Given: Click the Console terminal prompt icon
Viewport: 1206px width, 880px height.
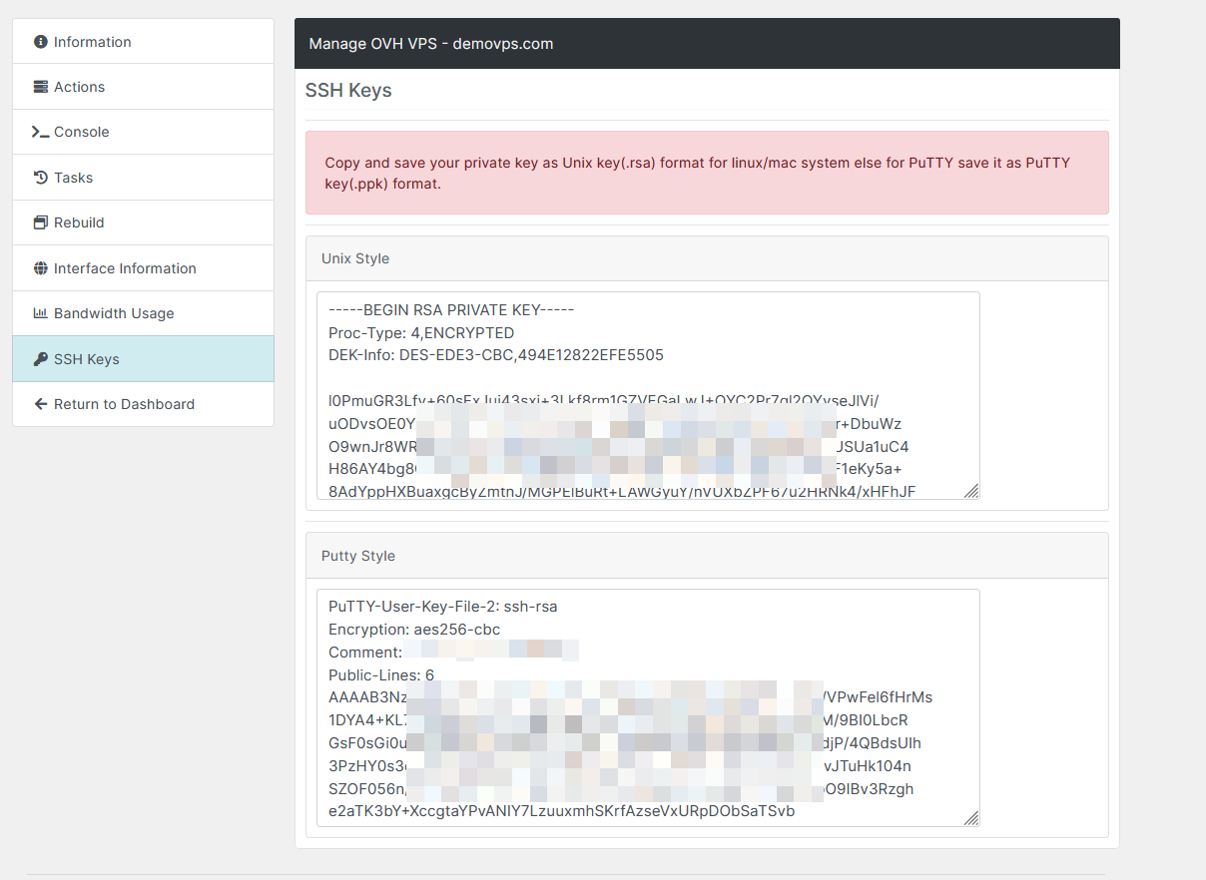Looking at the screenshot, I should (x=41, y=132).
